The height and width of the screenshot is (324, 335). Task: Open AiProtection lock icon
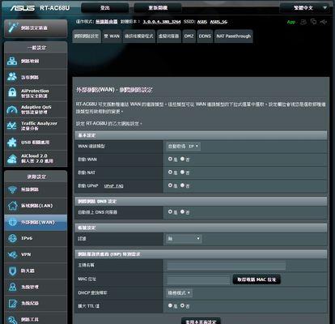[x=12, y=92]
